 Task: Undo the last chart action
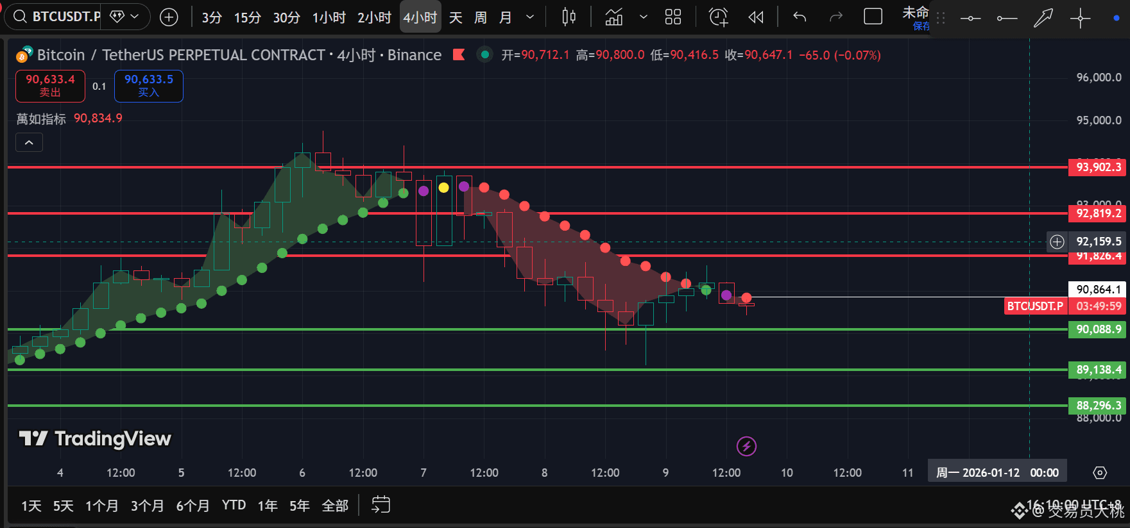[800, 17]
